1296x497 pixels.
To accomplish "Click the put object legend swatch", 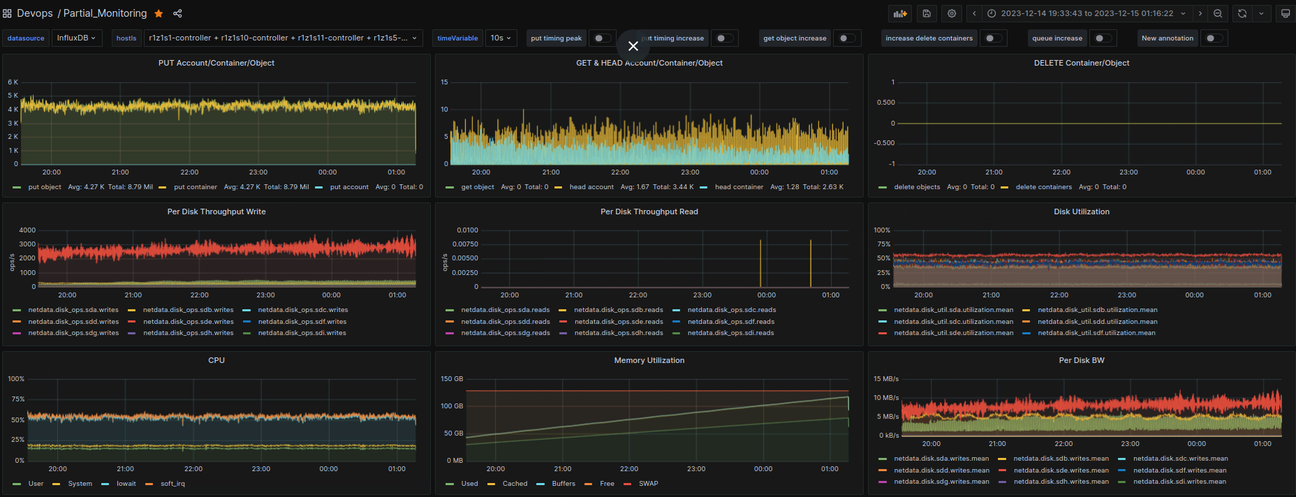I will [17, 187].
